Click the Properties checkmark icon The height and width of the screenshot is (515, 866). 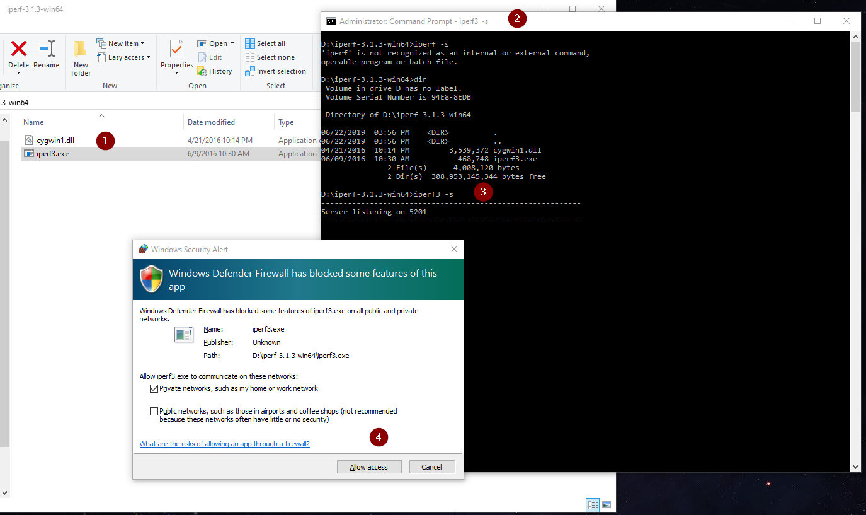coord(177,49)
